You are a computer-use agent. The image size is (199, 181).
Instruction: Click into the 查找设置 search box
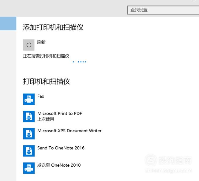tap(163, 10)
